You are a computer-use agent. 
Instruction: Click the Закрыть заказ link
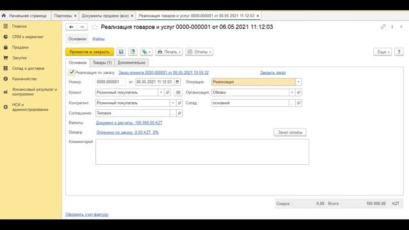tap(273, 72)
